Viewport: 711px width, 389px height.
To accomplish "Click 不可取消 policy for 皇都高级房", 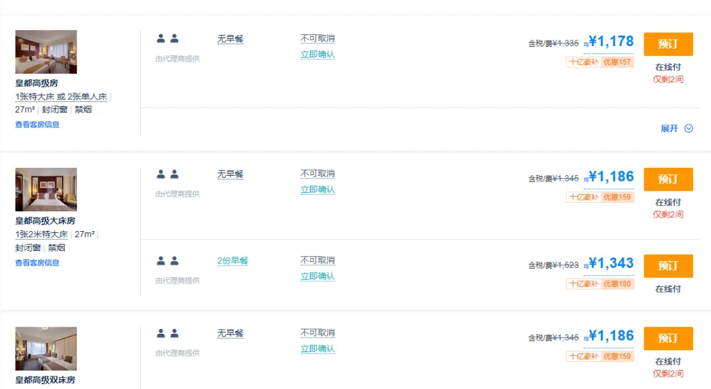I will coord(317,38).
